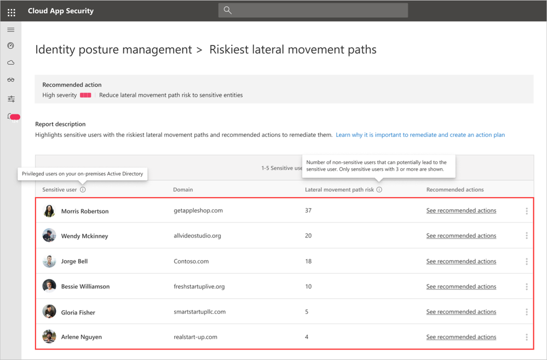This screenshot has width=547, height=360.
Task: Click risk value 10 for Bessie Williamson
Action: pos(308,287)
